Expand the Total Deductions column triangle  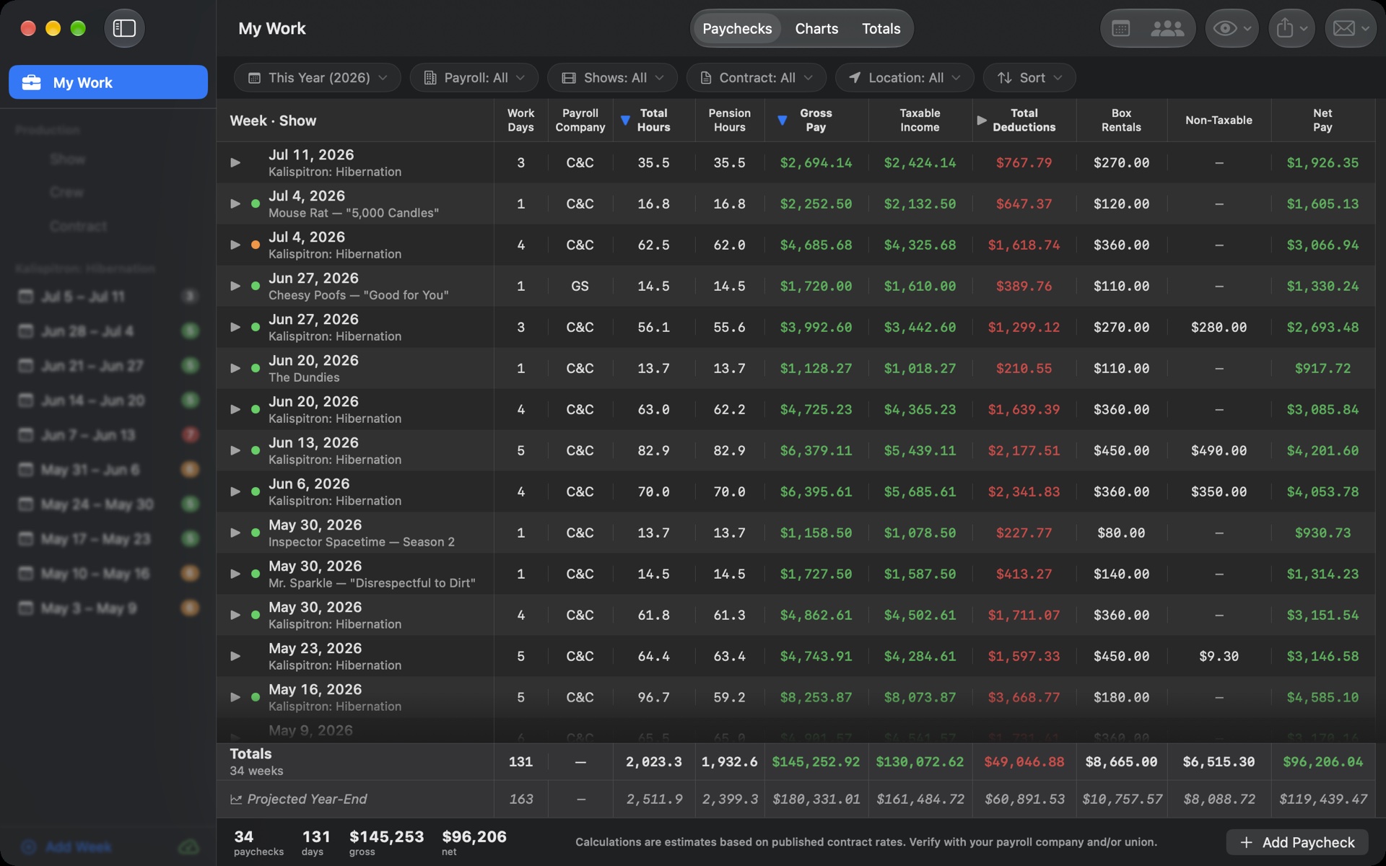[x=982, y=120]
